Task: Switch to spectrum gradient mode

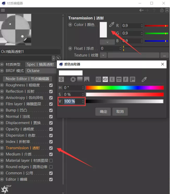Action: pyautogui.click(x=80, y=79)
